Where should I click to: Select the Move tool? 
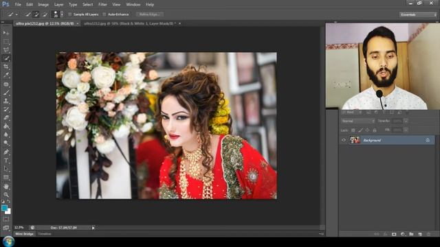(6, 33)
